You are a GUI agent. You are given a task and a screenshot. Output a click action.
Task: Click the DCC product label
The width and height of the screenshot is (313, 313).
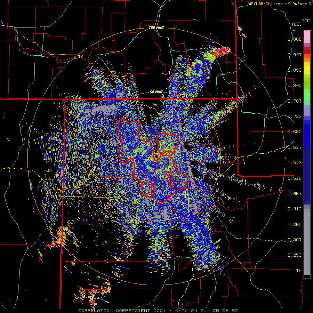tap(306, 21)
